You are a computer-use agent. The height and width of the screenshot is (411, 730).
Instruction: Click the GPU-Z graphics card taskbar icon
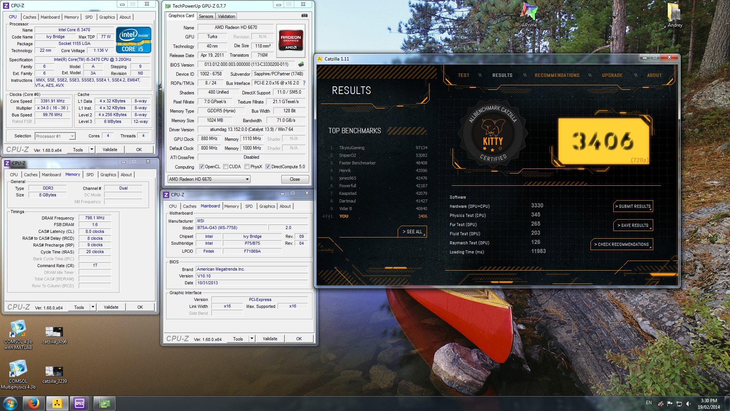coord(105,403)
